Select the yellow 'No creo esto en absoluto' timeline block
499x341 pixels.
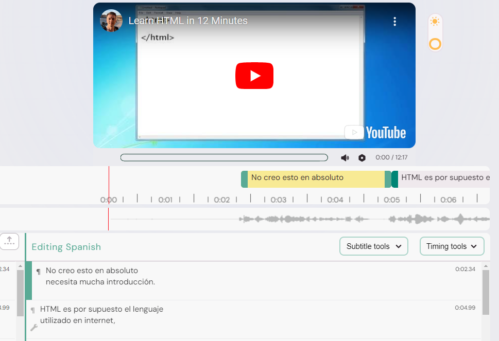tap(316, 179)
